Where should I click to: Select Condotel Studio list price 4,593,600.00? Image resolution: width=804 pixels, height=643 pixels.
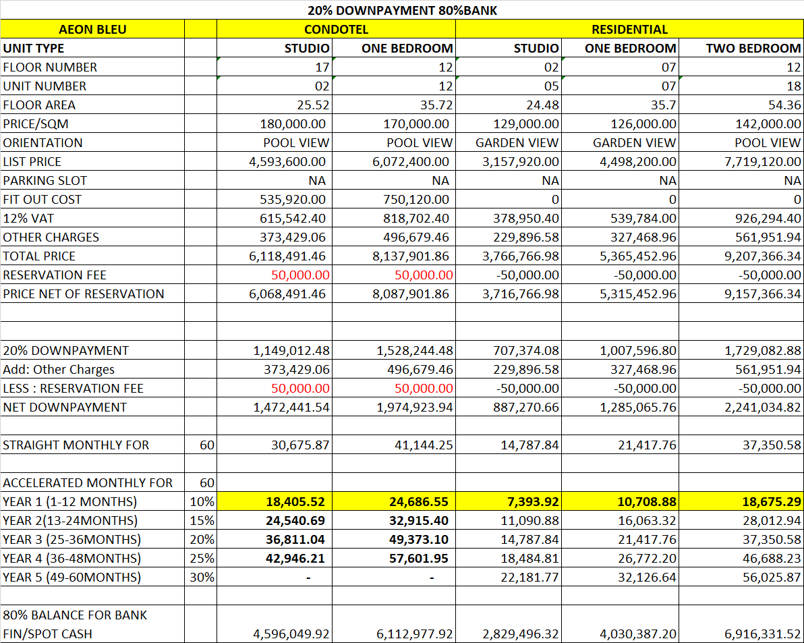click(293, 162)
